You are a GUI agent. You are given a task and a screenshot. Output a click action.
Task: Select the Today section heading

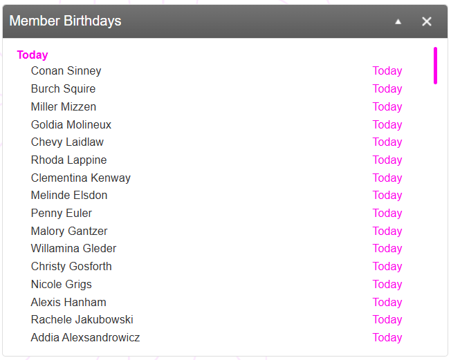pyautogui.click(x=33, y=55)
